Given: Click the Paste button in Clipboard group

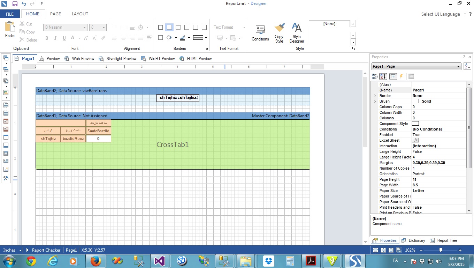Looking at the screenshot, I should tap(10, 30).
